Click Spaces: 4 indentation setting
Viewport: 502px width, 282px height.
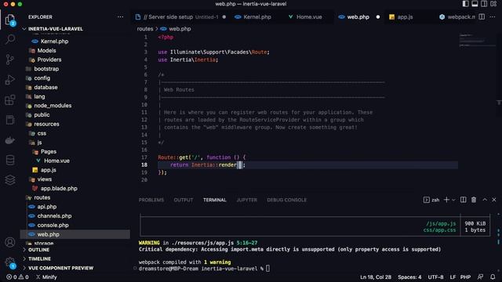click(x=409, y=277)
